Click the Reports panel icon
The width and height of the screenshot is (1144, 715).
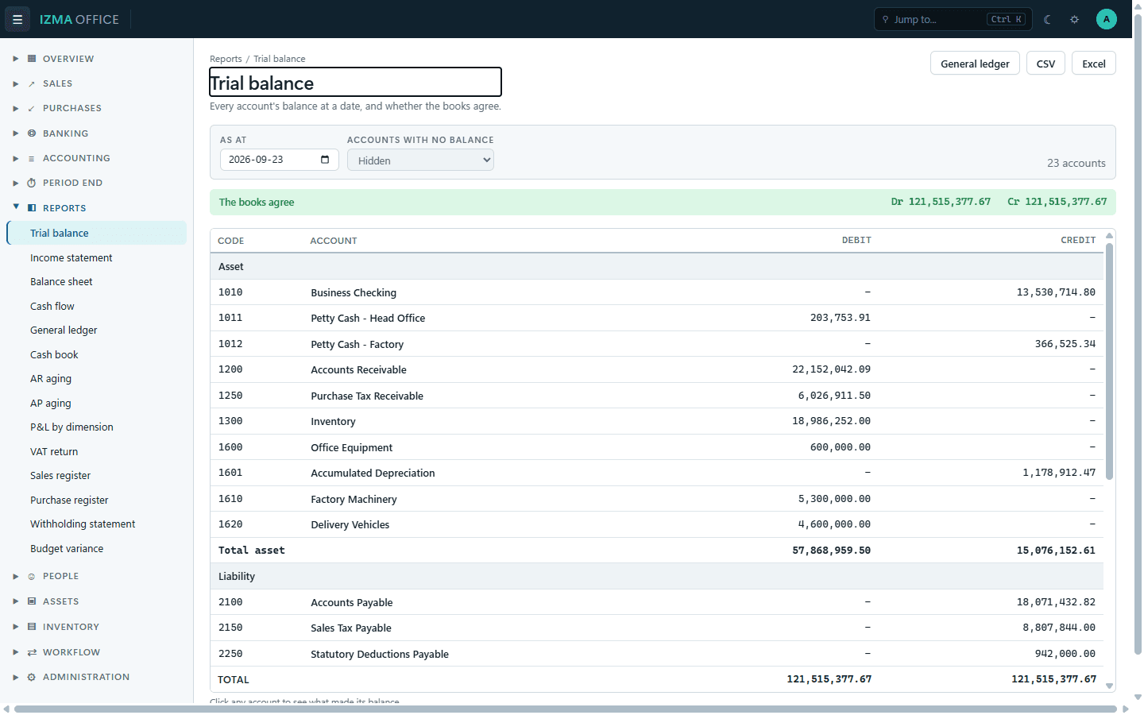32,208
